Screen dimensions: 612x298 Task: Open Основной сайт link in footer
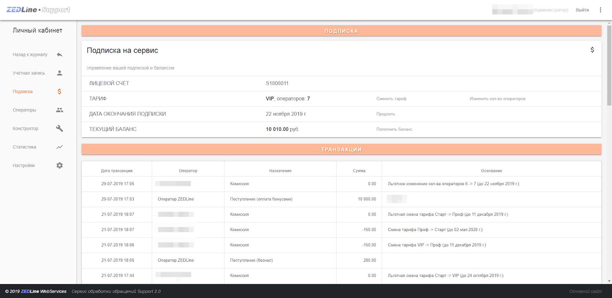point(585,291)
